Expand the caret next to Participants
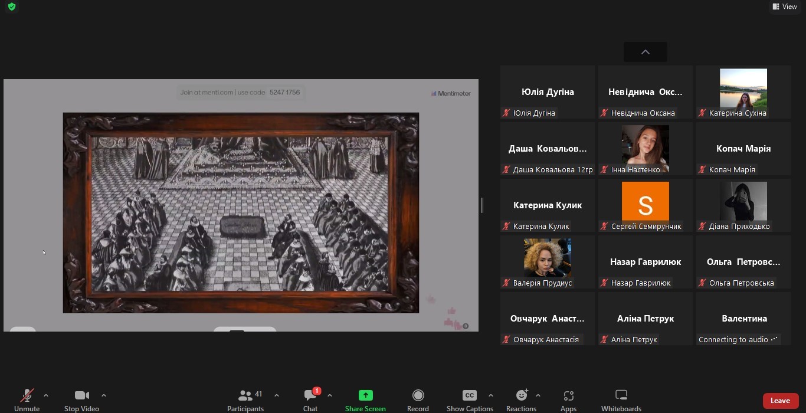Screen dimensions: 806x413 tap(277, 395)
